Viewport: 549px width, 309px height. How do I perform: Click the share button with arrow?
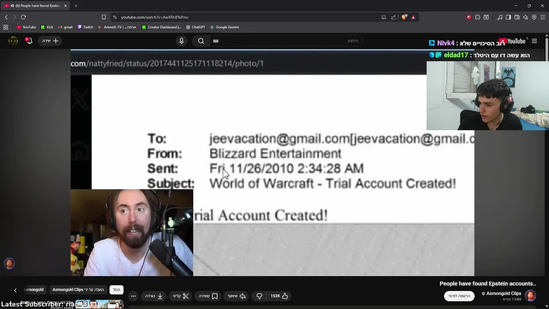pos(237,296)
